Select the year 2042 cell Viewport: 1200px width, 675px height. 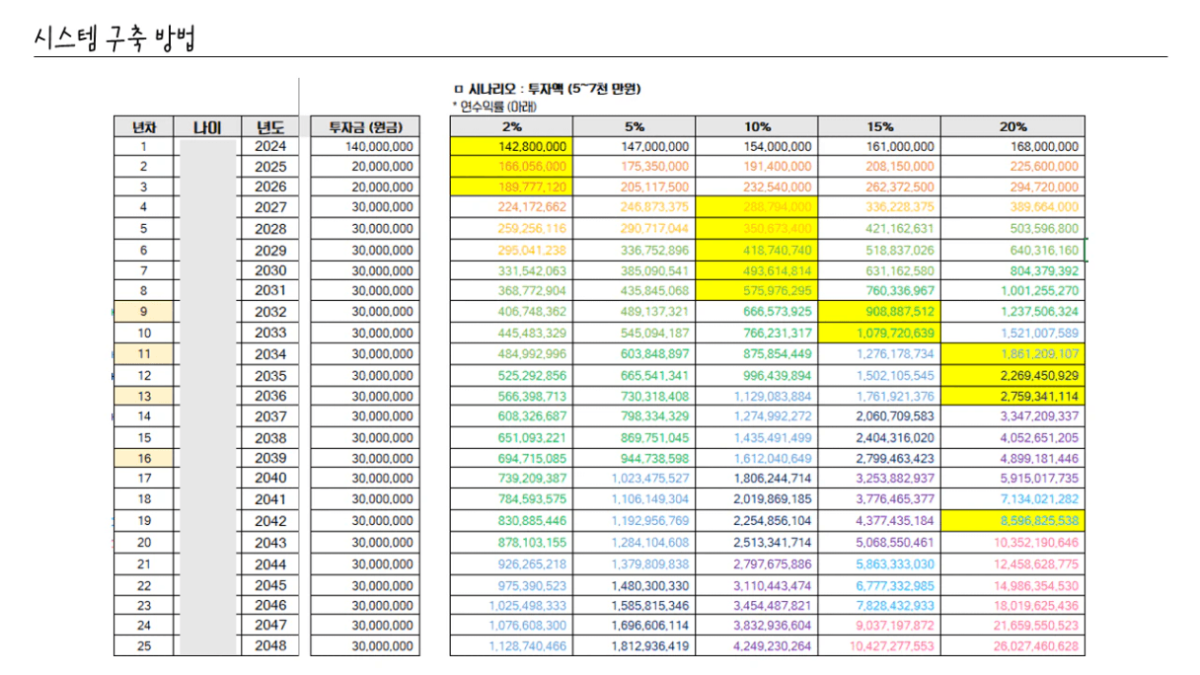[269, 520]
